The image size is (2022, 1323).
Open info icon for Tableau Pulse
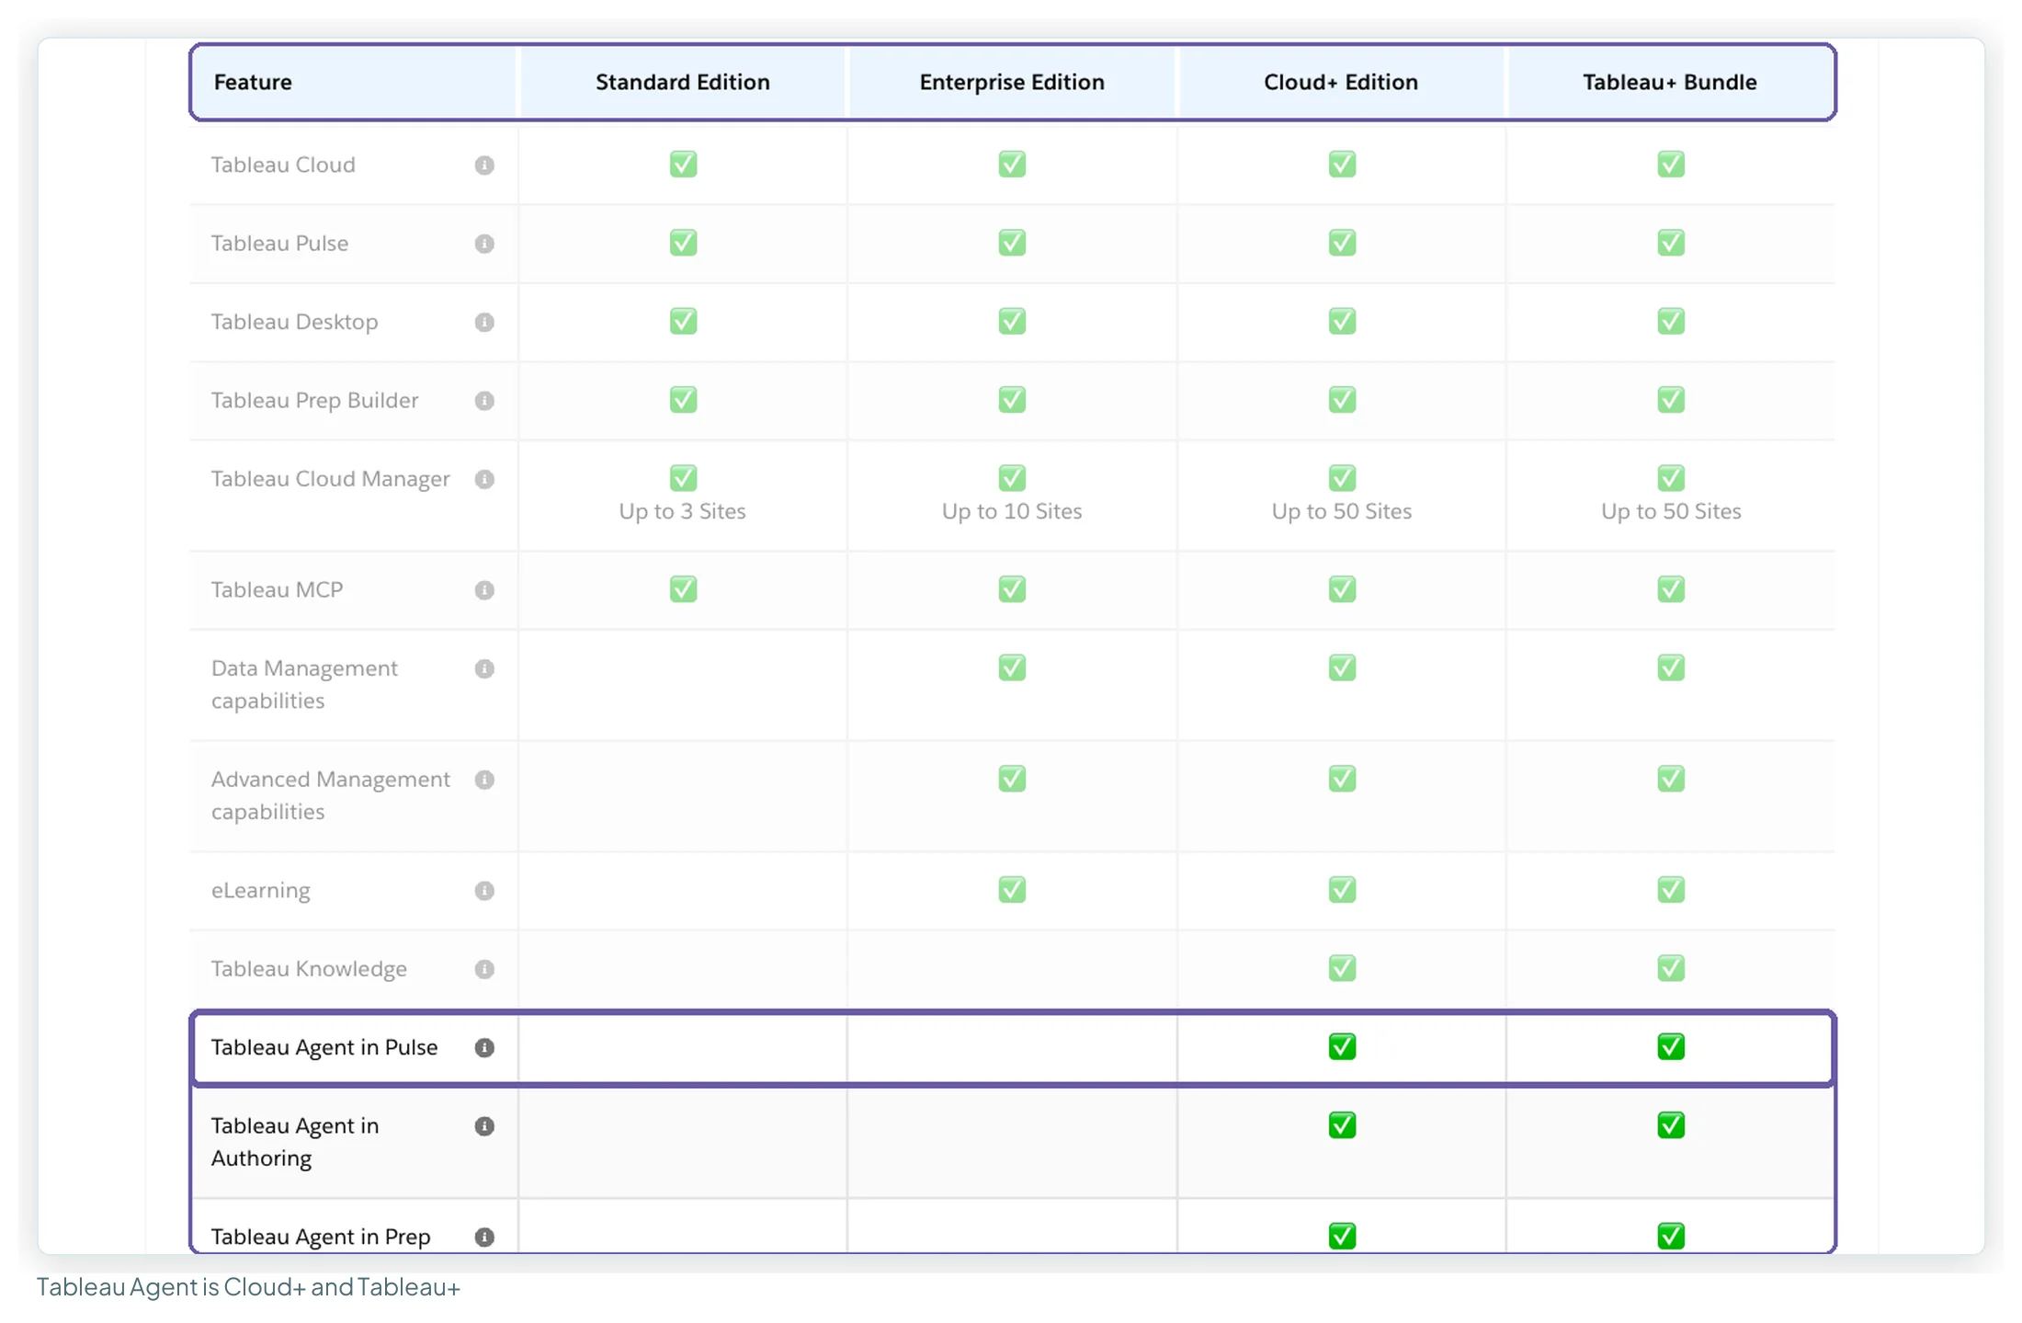pos(484,244)
